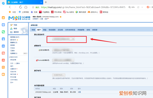
Task: Expand the 我的文件夹 folder tree
Action: (9, 57)
